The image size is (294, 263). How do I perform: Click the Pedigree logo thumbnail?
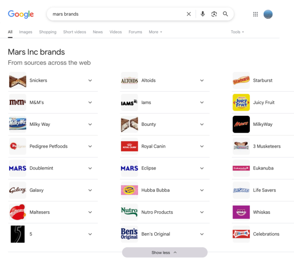[18, 146]
